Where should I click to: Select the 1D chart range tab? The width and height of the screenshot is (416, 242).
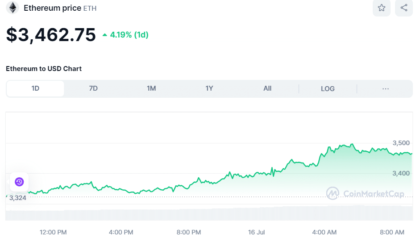[35, 88]
